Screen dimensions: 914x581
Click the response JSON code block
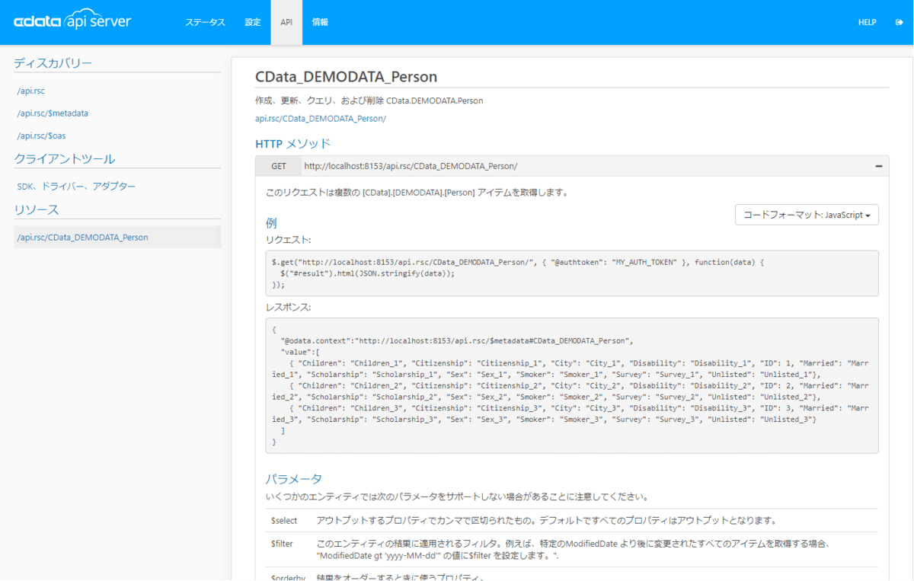572,385
